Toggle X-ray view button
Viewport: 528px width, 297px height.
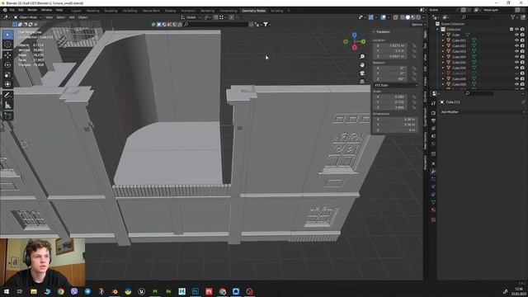click(x=396, y=17)
